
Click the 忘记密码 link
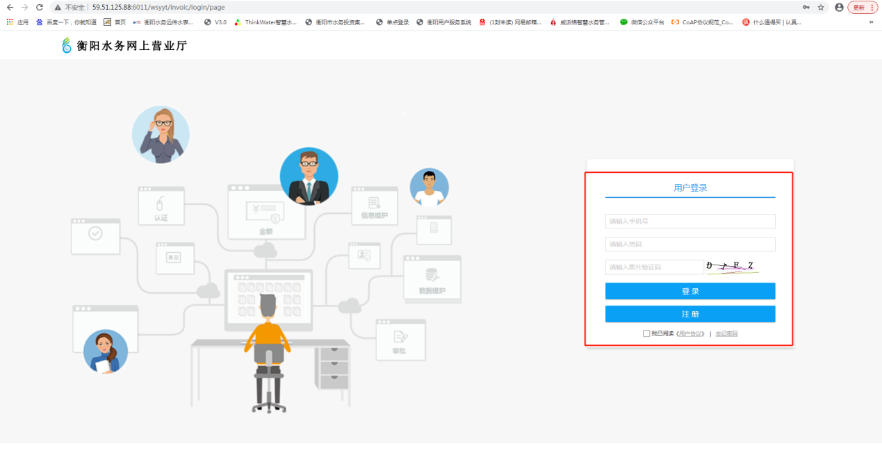726,334
